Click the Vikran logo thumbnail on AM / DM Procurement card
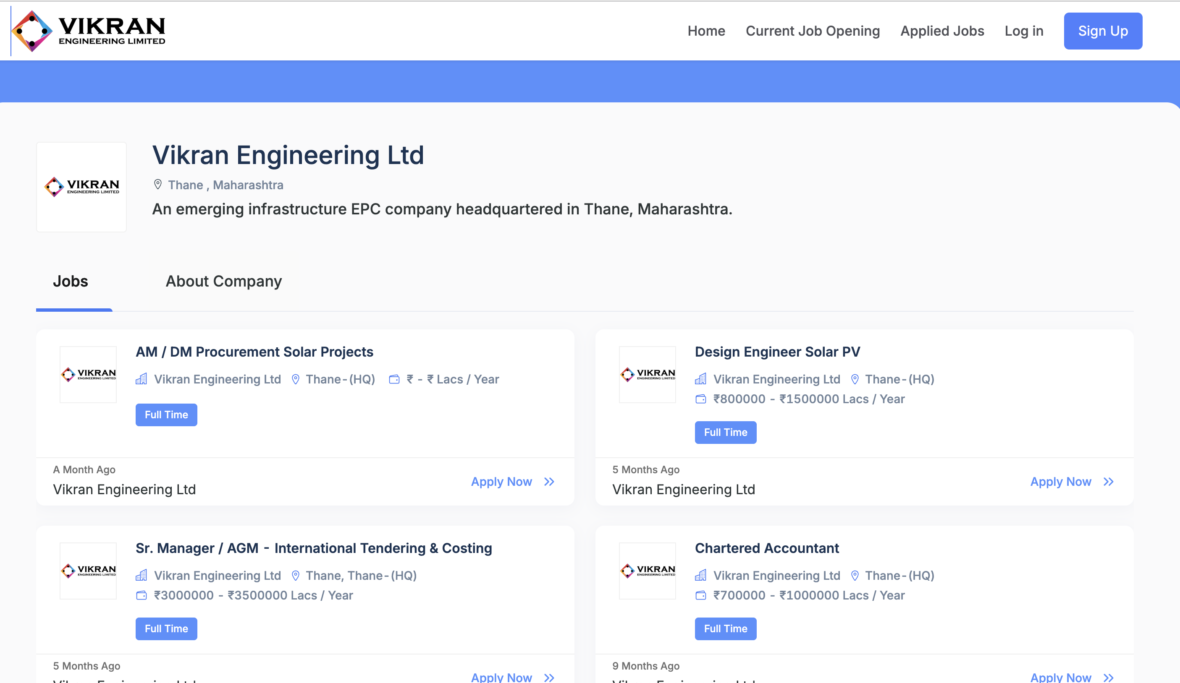 [x=88, y=374]
